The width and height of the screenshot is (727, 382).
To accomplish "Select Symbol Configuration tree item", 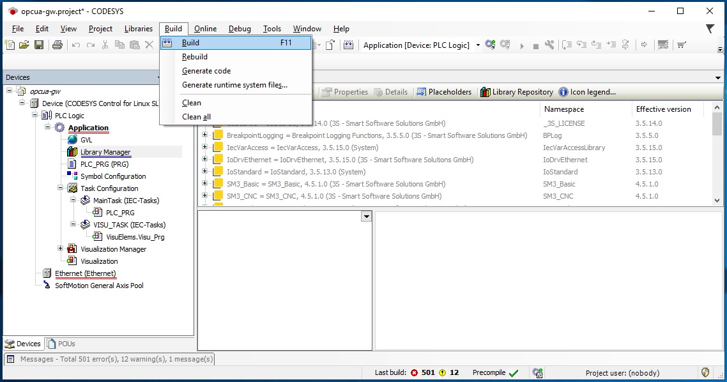I will click(113, 176).
